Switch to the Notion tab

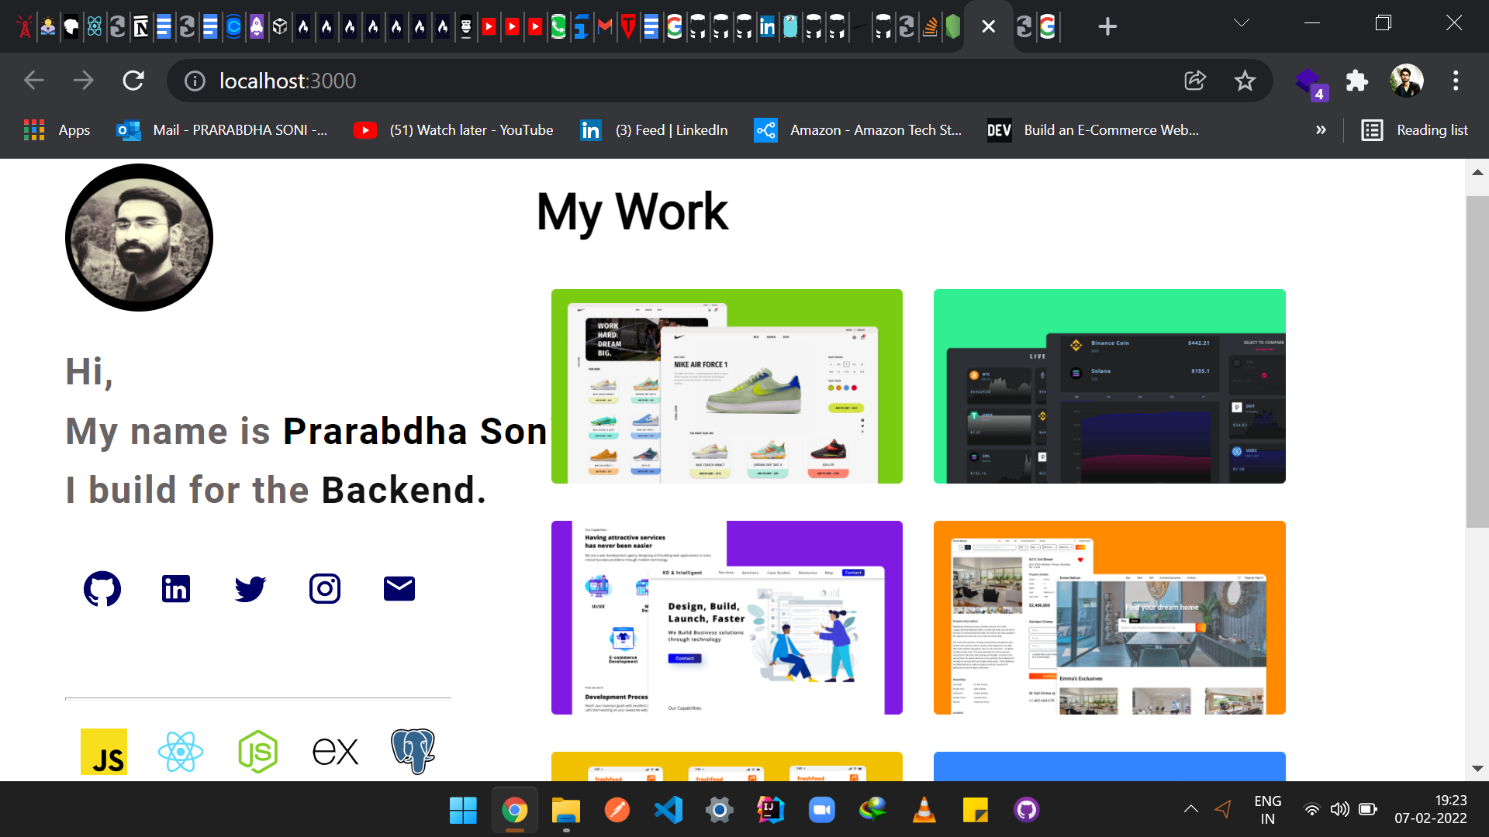click(140, 27)
